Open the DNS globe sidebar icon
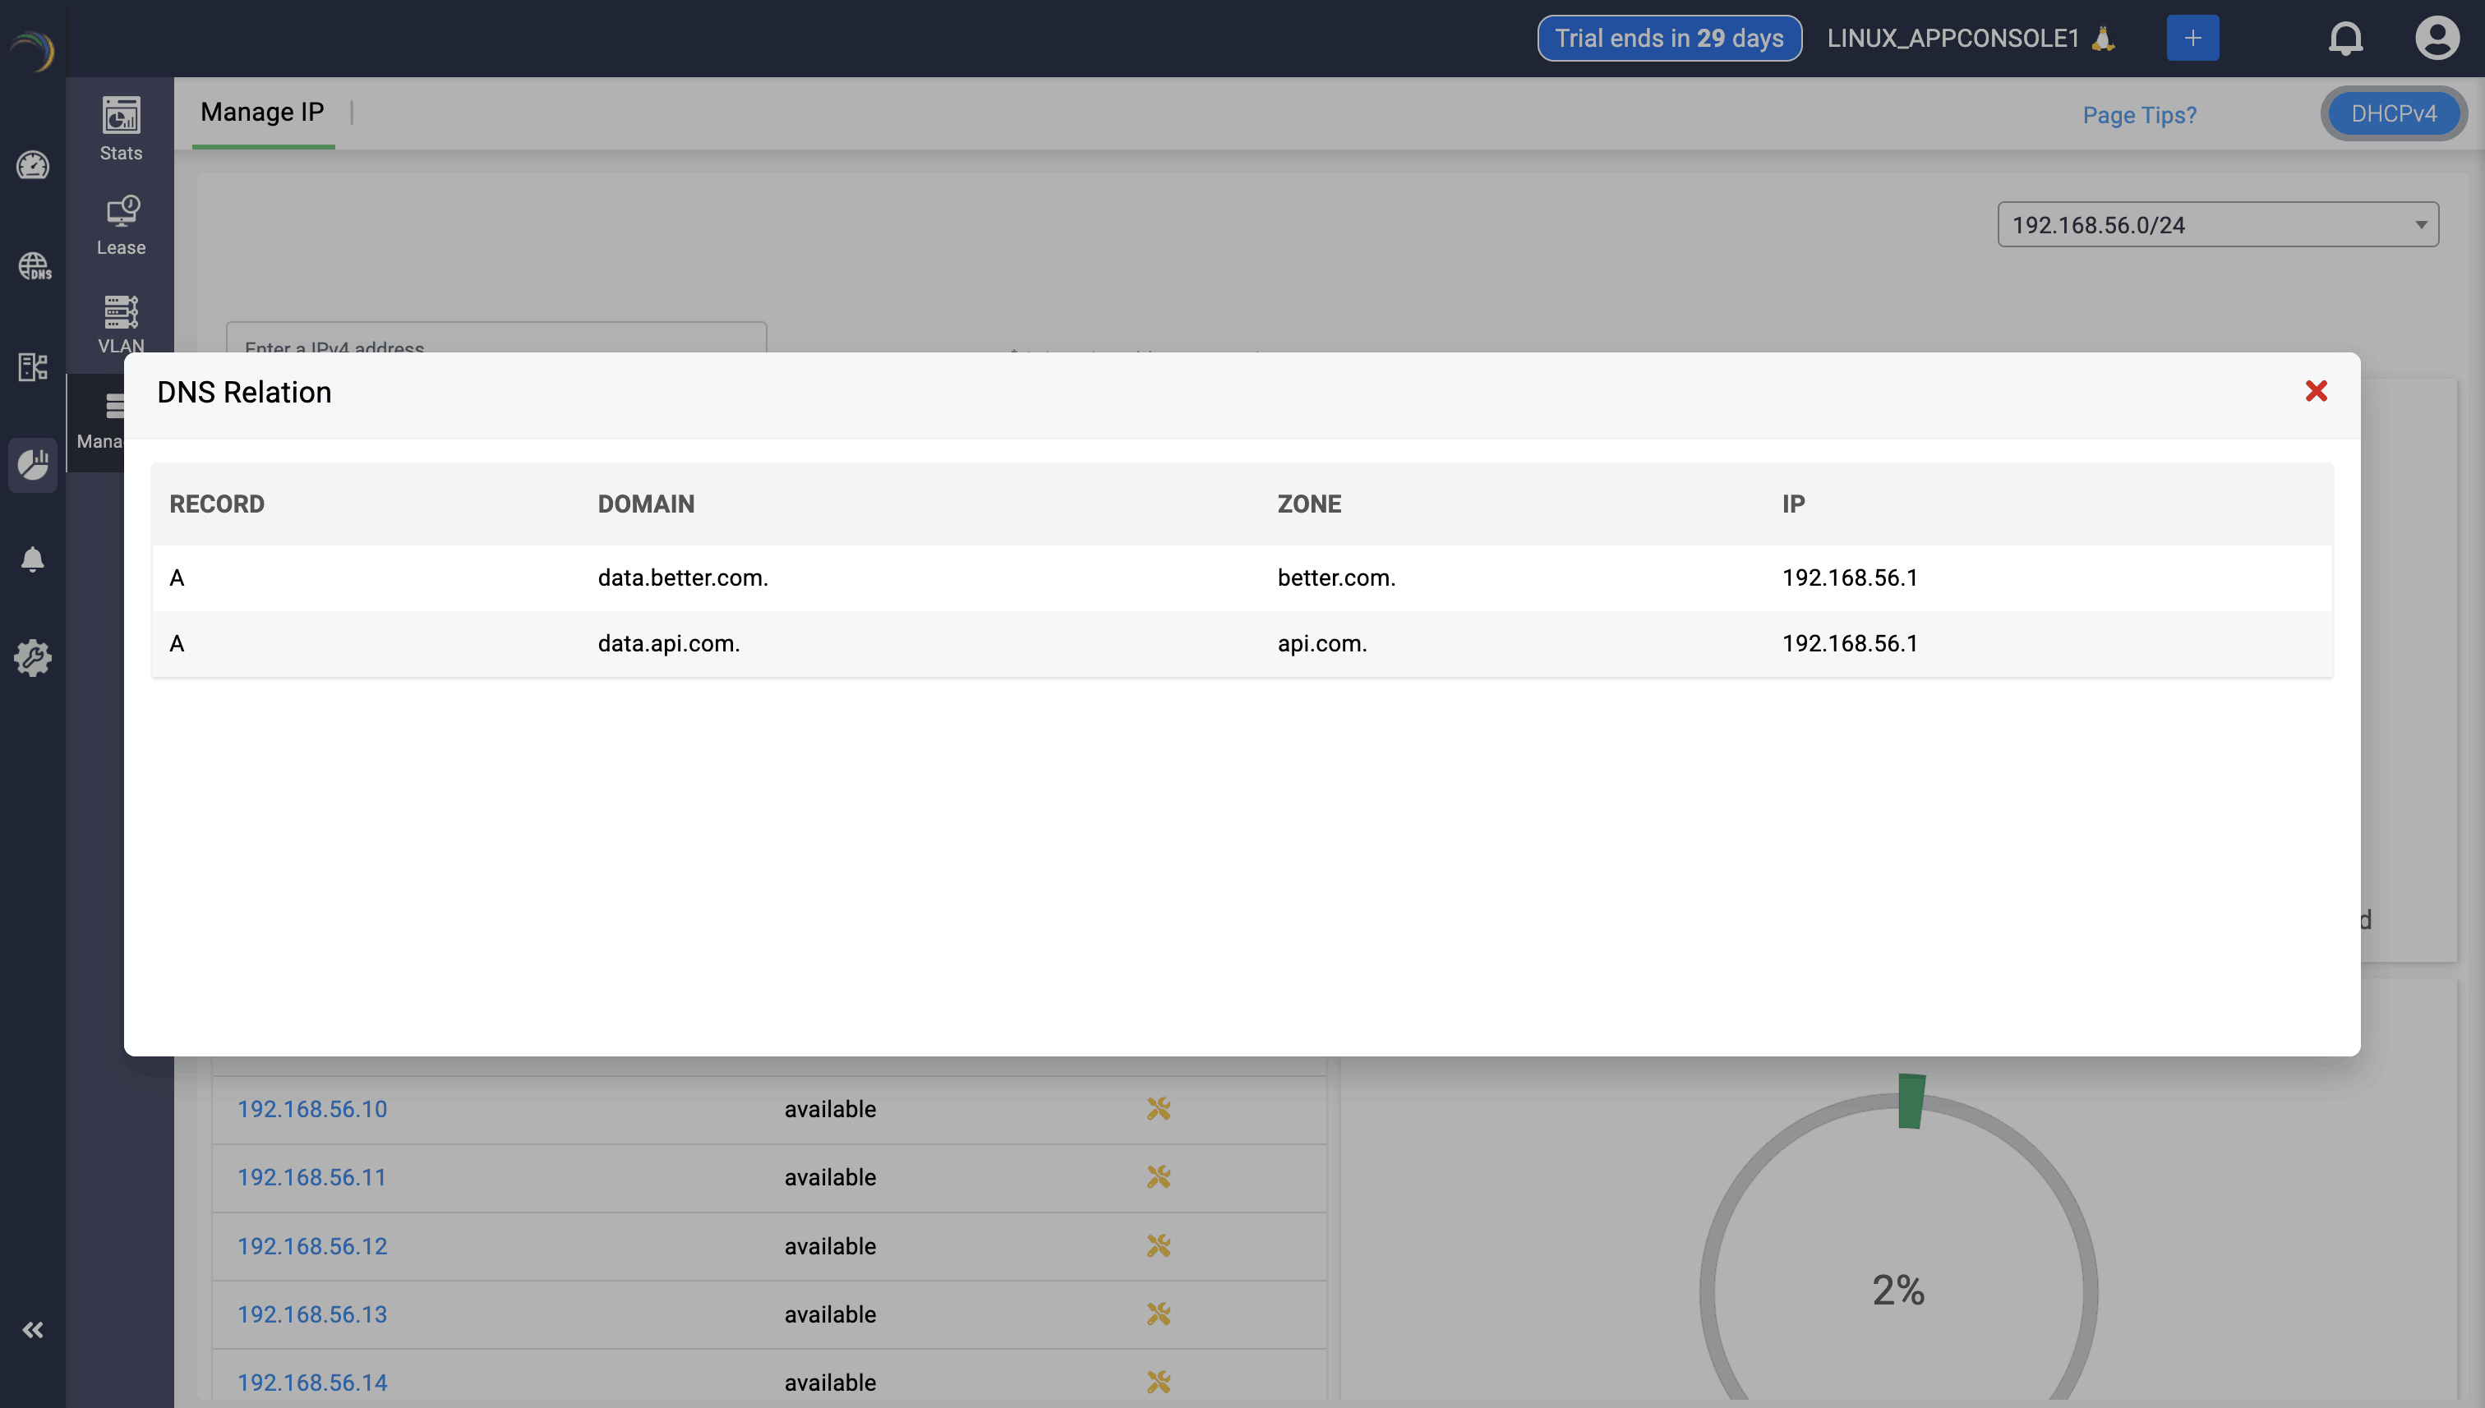 coord(33,266)
